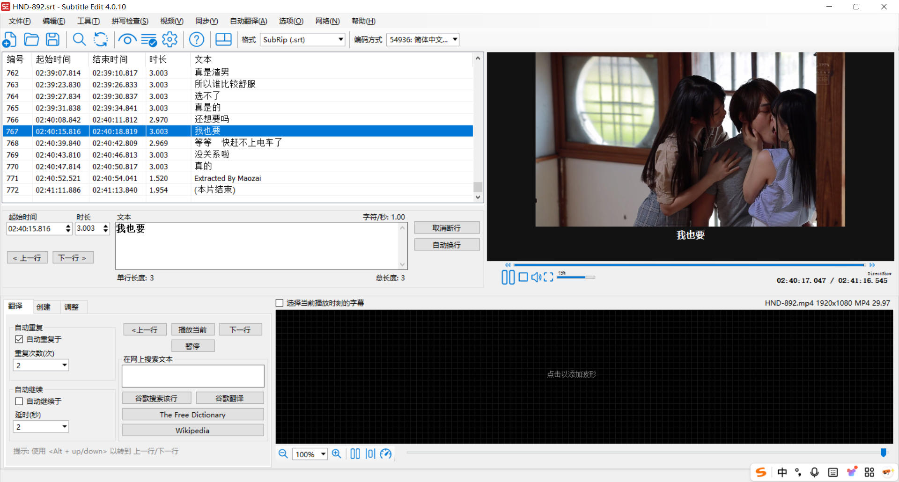The image size is (899, 482).
Task: Switch to the 调整 tab
Action: [x=71, y=307]
